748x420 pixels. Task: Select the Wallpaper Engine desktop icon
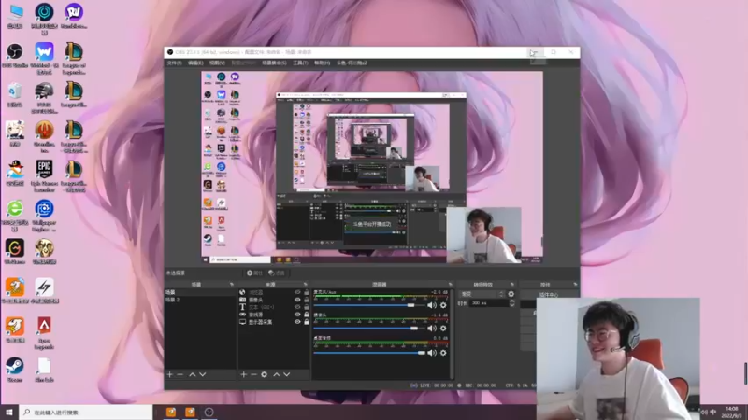point(44,216)
